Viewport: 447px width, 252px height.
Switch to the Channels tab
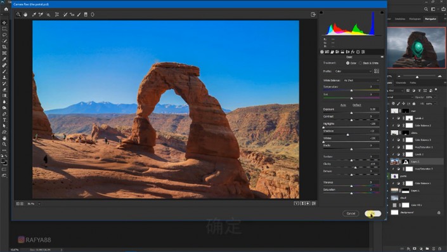click(x=401, y=83)
